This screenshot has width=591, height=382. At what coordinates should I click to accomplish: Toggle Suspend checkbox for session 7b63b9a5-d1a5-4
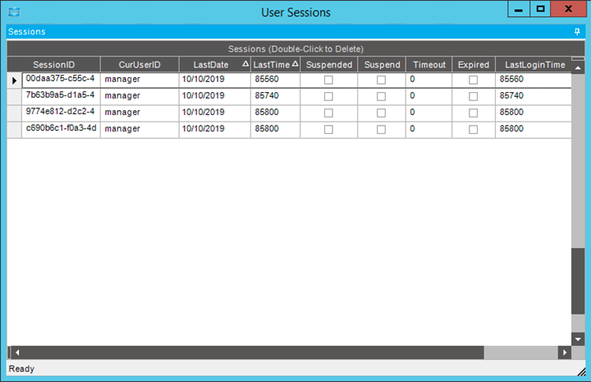pos(381,97)
